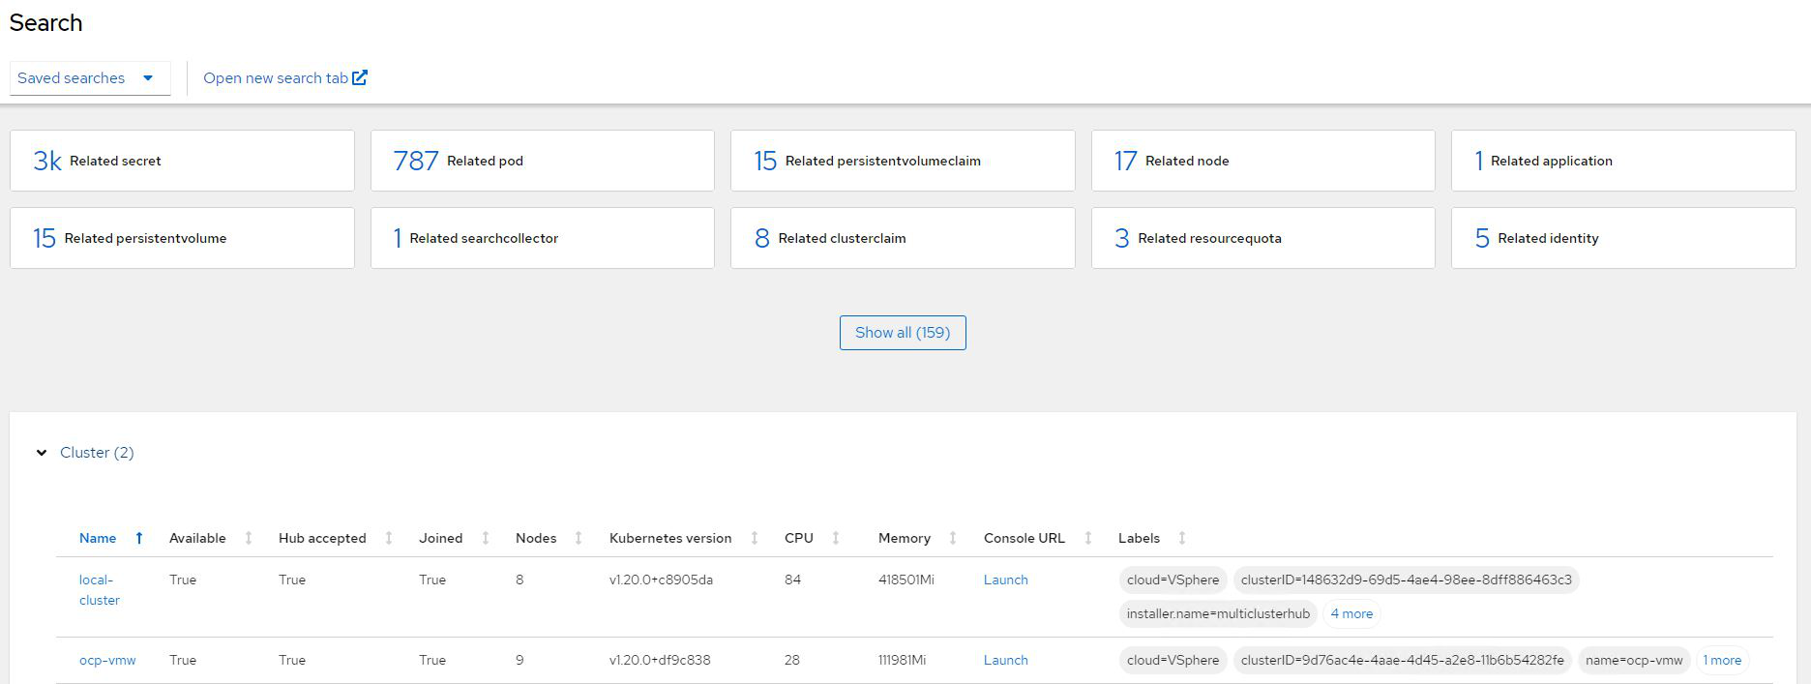Sort by Available column sort icon
The width and height of the screenshot is (1811, 684).
point(249,538)
